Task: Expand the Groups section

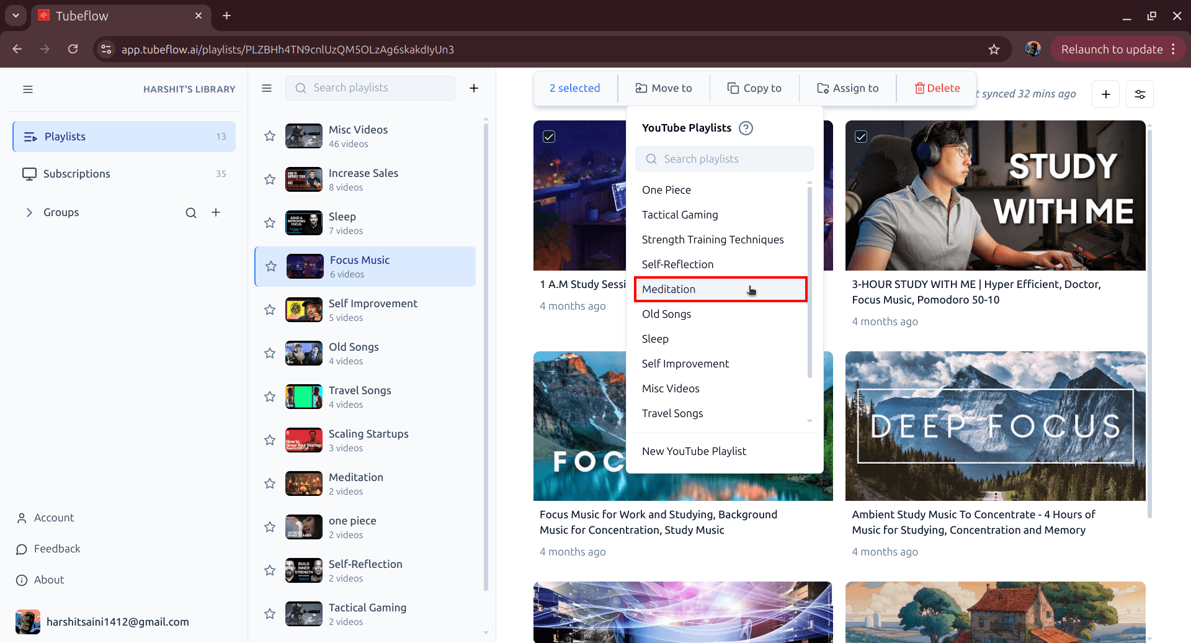Action: point(29,212)
